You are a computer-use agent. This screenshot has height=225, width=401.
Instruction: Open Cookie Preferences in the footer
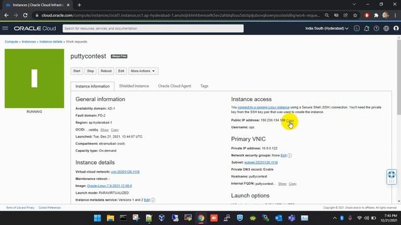pos(49,207)
